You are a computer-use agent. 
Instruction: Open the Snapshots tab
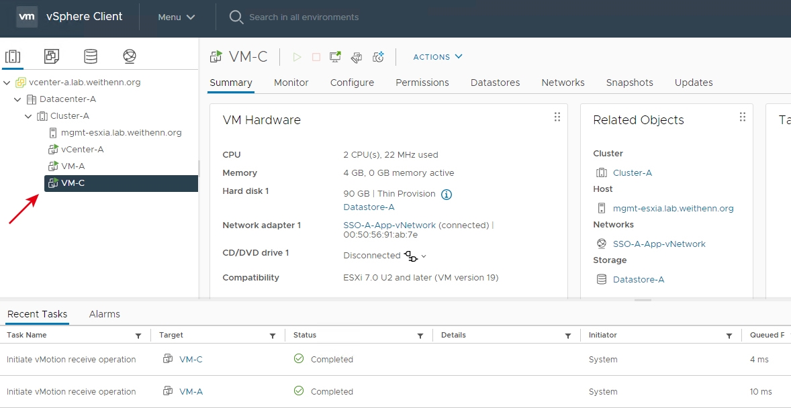coord(630,83)
